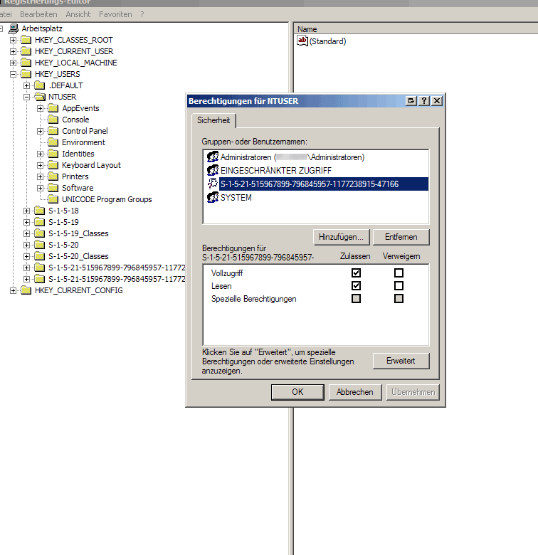This screenshot has width=538, height=555.
Task: Confirm the dialog with OK
Action: point(297,392)
